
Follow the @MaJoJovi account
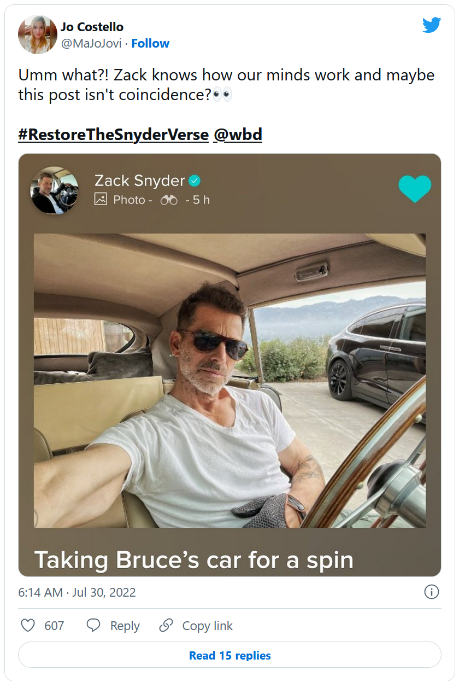tap(150, 43)
